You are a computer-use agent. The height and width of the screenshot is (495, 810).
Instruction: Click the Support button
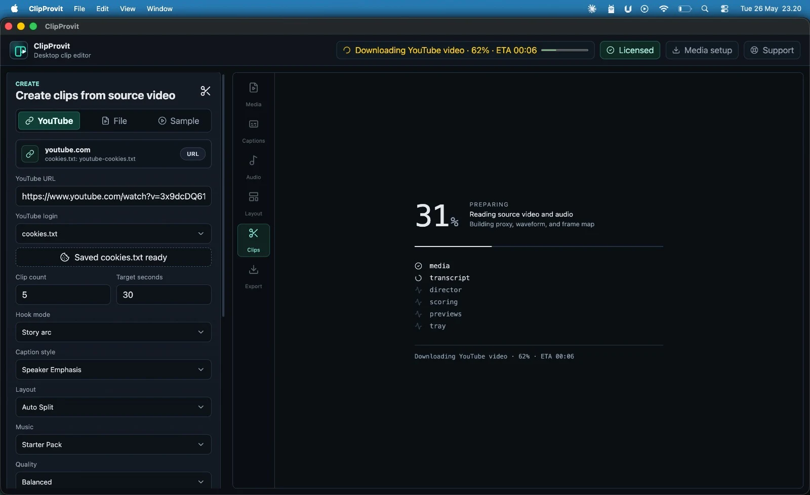tap(772, 50)
